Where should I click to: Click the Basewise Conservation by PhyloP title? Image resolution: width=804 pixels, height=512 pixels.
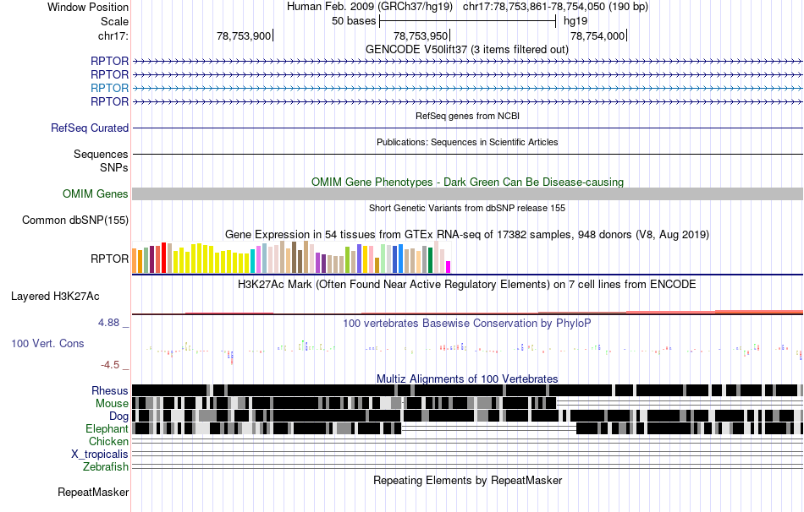[467, 323]
